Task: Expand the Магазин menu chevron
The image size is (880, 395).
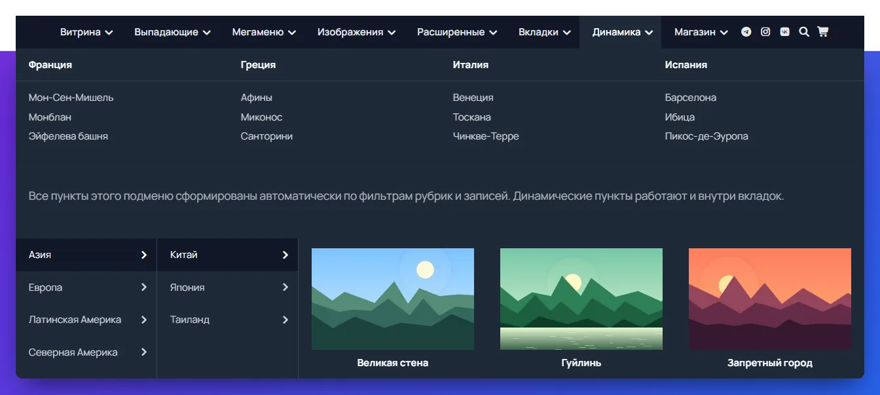Action: pos(724,32)
